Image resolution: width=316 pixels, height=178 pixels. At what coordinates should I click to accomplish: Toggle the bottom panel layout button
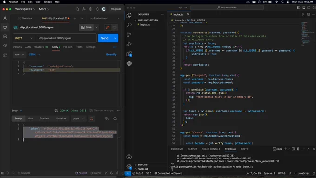(x=304, y=7)
